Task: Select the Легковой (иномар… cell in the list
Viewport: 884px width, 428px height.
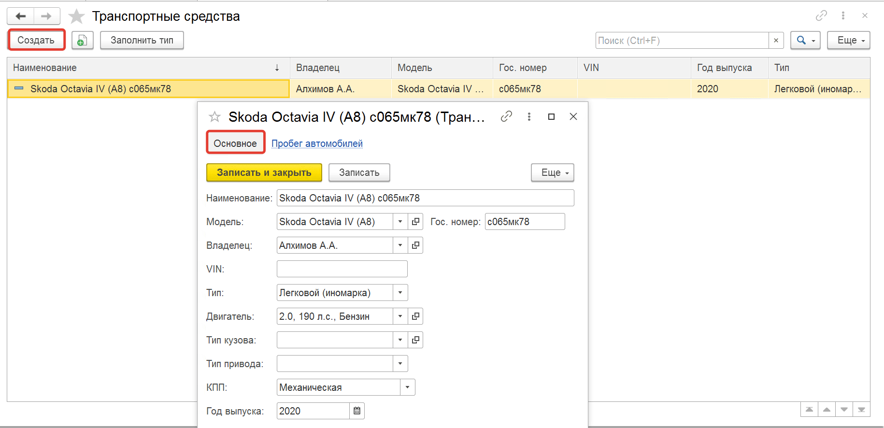Action: [x=819, y=89]
